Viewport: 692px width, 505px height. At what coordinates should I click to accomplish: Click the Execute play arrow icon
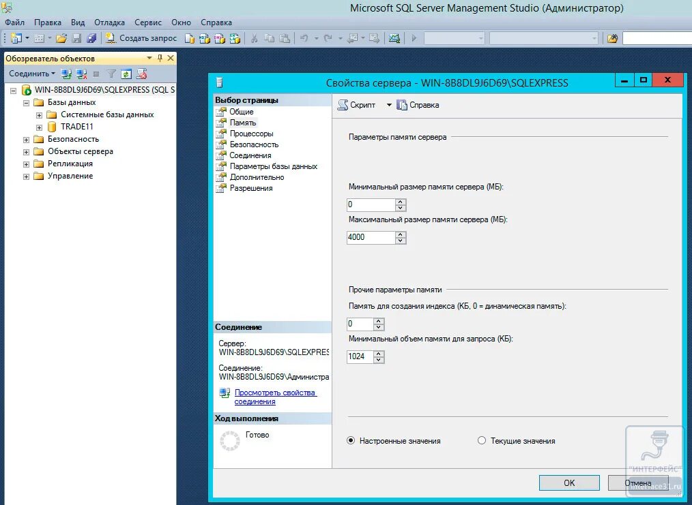click(x=414, y=38)
